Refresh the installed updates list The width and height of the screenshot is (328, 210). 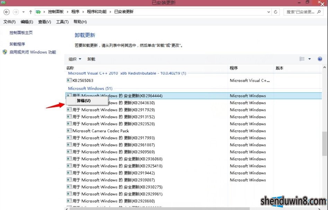[275, 12]
